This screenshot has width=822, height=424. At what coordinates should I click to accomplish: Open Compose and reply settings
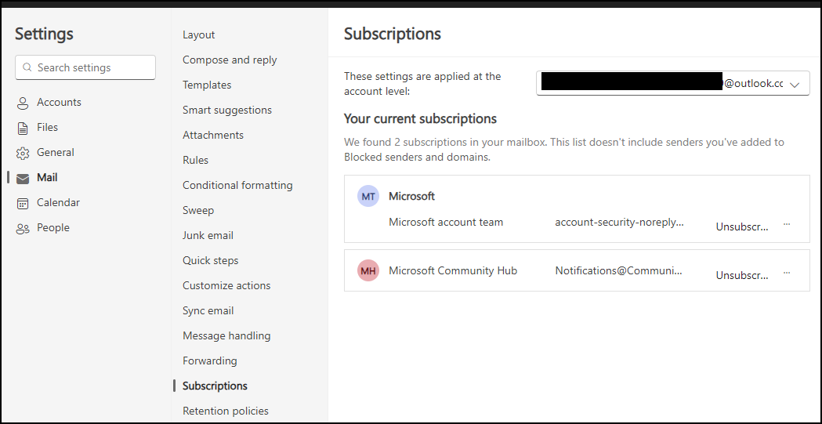pyautogui.click(x=230, y=60)
